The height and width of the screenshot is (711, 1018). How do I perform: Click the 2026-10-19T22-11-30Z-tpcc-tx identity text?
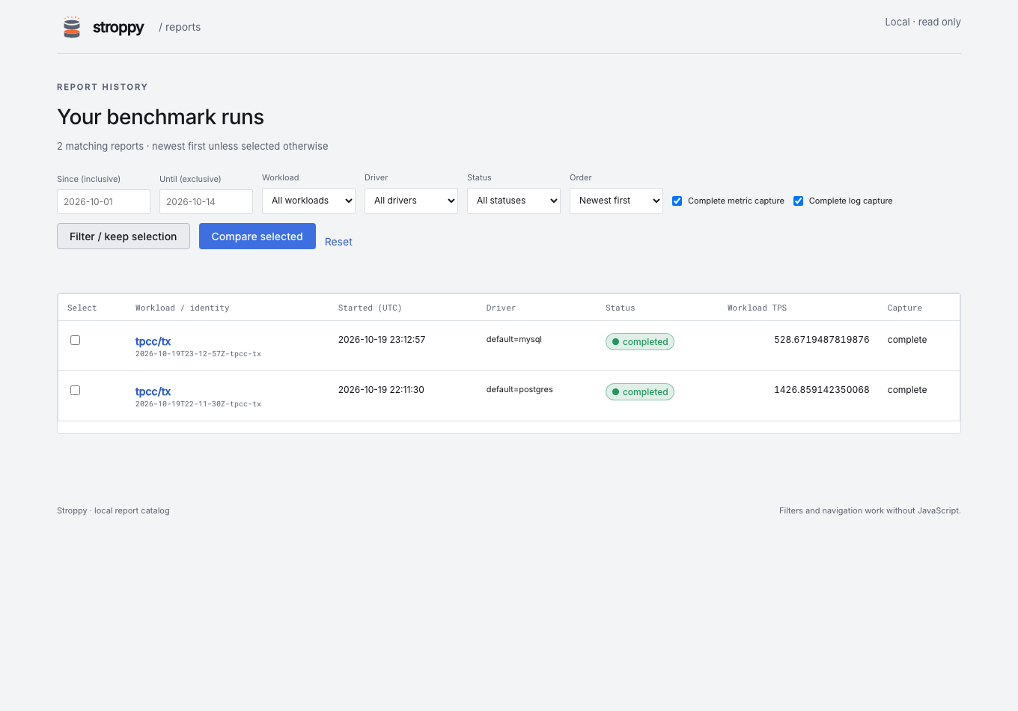pyautogui.click(x=198, y=404)
